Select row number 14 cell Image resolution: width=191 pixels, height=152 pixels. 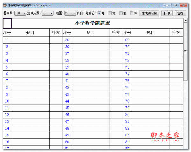(7, 128)
